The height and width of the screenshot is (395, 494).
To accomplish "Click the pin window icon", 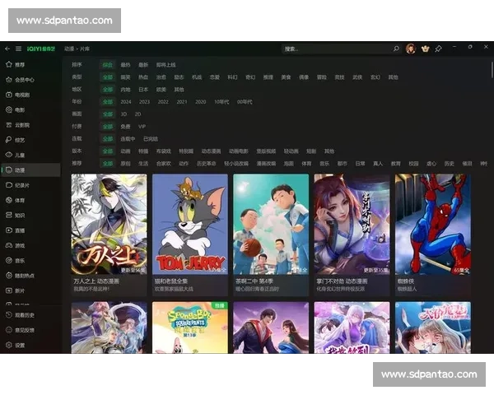I will [x=438, y=49].
